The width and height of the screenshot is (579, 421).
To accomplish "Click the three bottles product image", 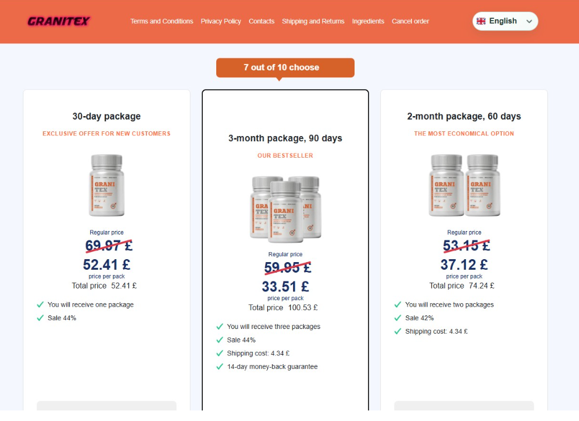I will 285,208.
